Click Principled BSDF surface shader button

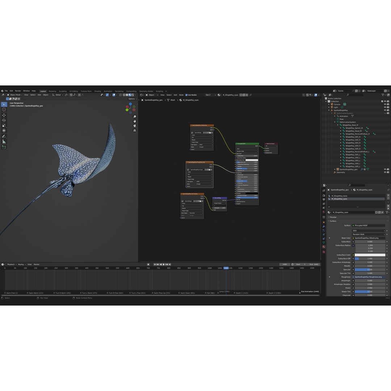click(x=369, y=226)
